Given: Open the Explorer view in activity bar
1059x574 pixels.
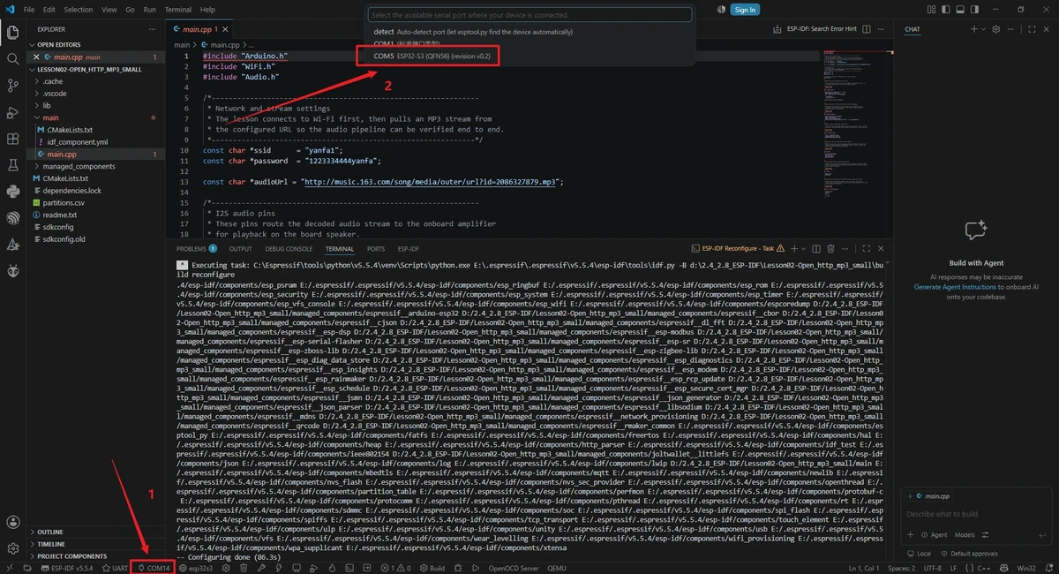Looking at the screenshot, I should tap(13, 33).
